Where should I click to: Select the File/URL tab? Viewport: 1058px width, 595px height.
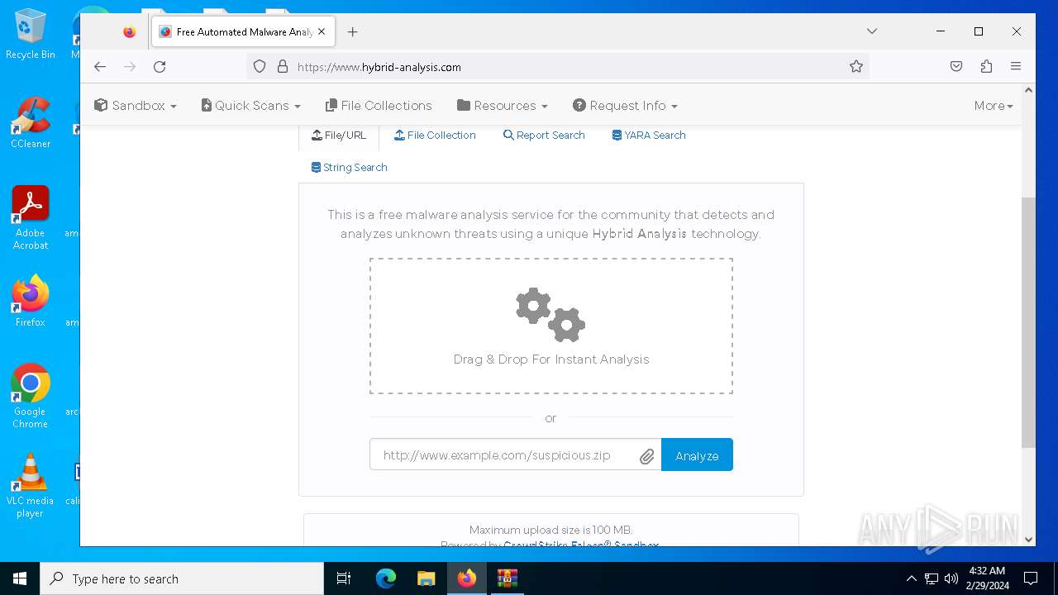(x=339, y=136)
